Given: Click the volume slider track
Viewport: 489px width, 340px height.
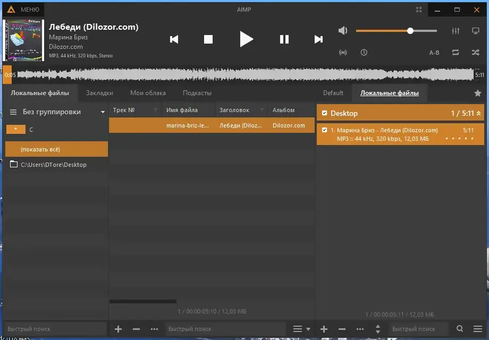Looking at the screenshot, I should tap(396, 31).
